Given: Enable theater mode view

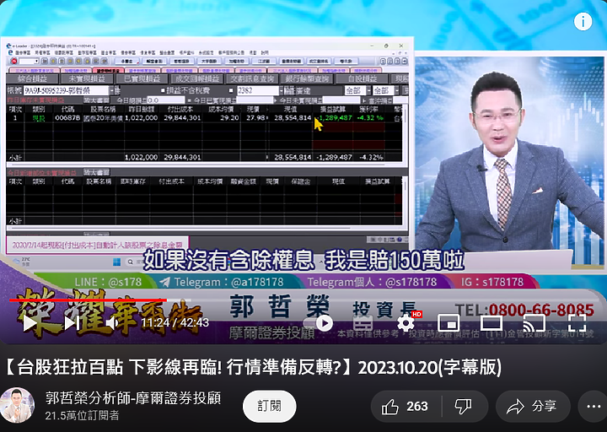Looking at the screenshot, I should pyautogui.click(x=492, y=322).
